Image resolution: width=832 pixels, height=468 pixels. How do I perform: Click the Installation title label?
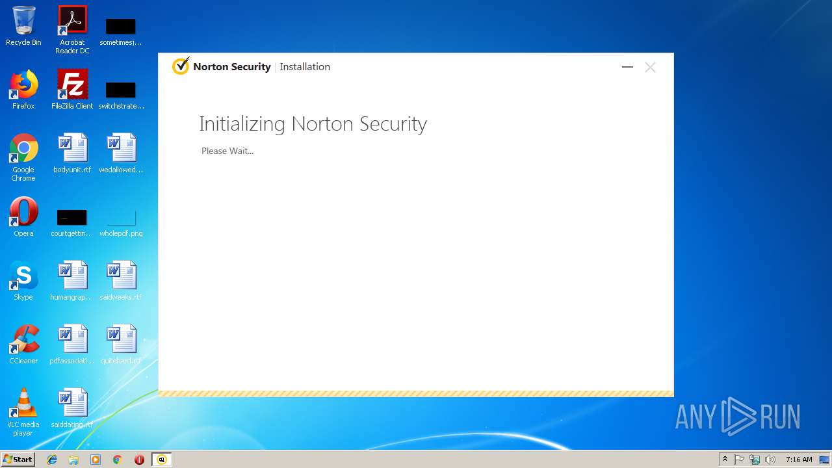tap(305, 66)
